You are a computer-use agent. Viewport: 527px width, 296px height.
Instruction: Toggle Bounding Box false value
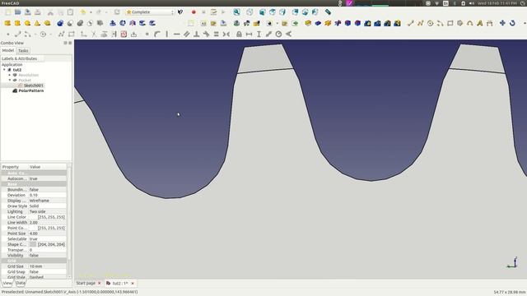[48, 190]
